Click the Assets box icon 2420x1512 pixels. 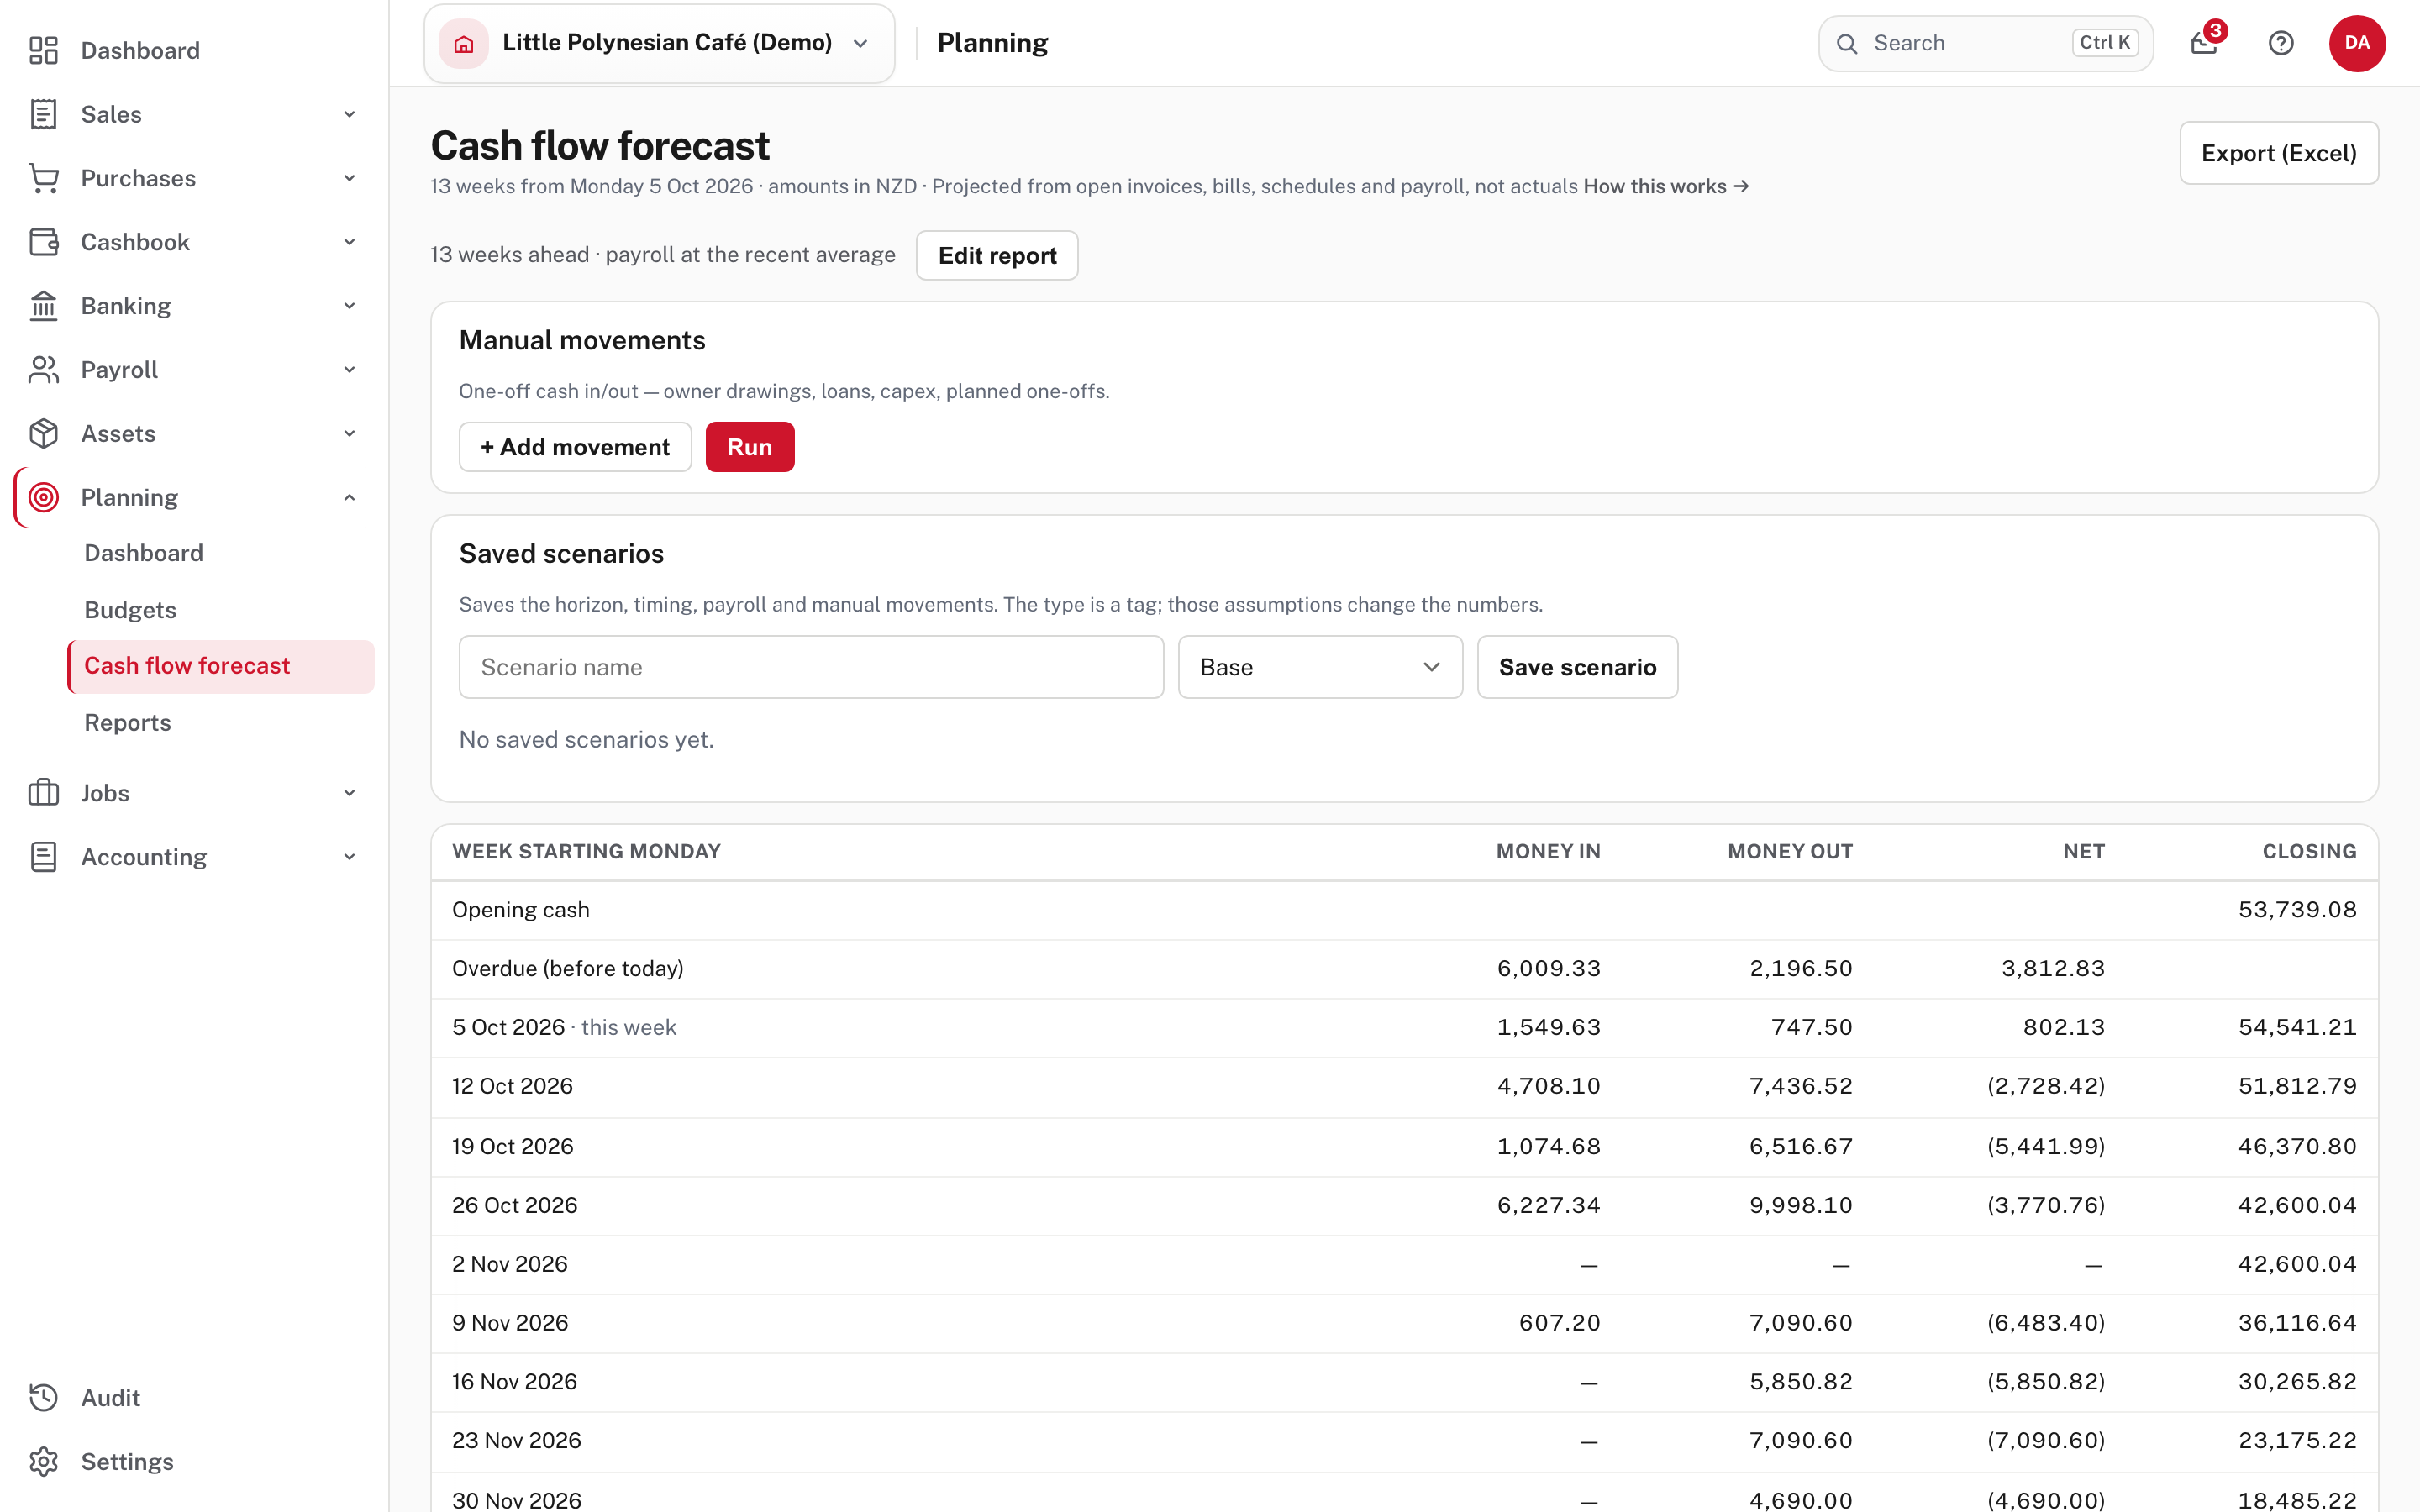(x=43, y=434)
